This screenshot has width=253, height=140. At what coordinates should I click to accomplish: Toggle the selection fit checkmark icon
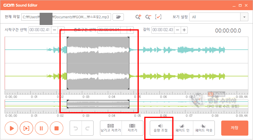pos(158,17)
